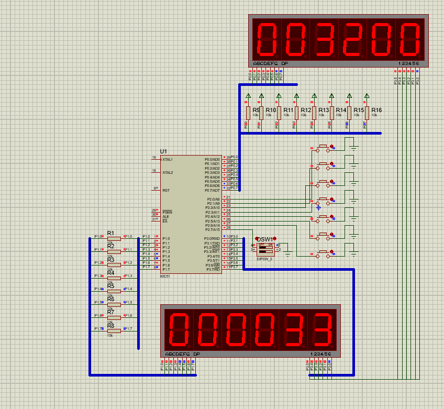The image size is (444, 409).
Task: Select resistor R3
Action: pyautogui.click(x=114, y=265)
